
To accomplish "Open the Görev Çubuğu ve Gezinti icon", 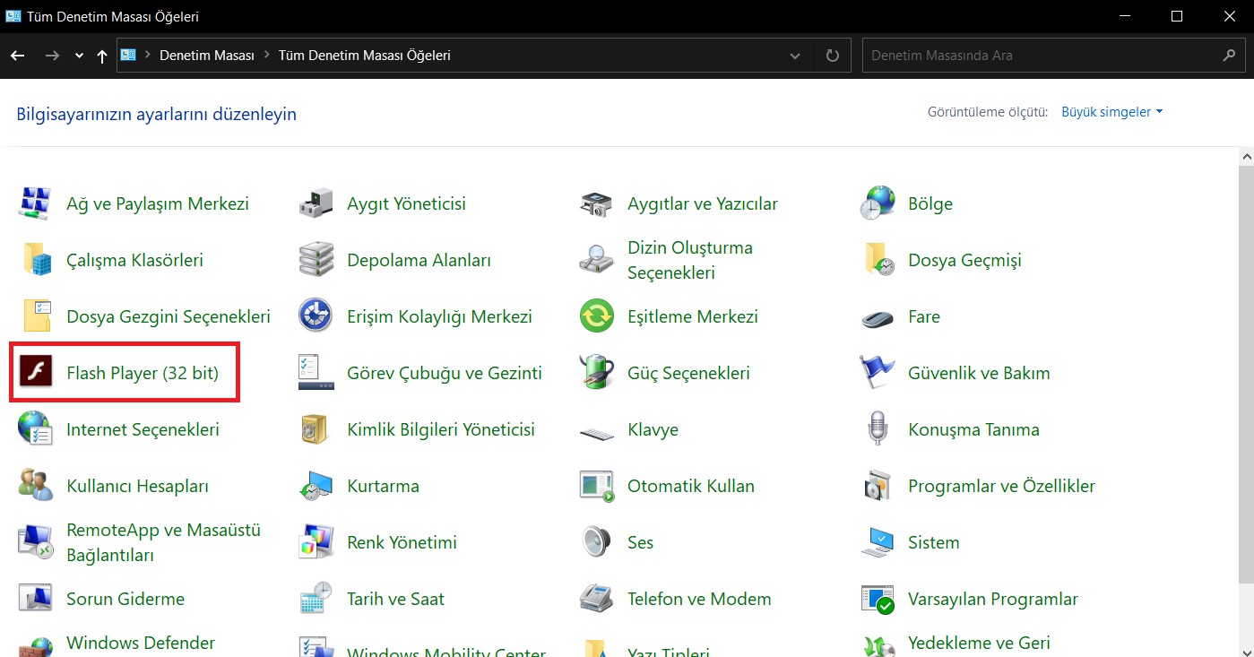I will coord(316,373).
